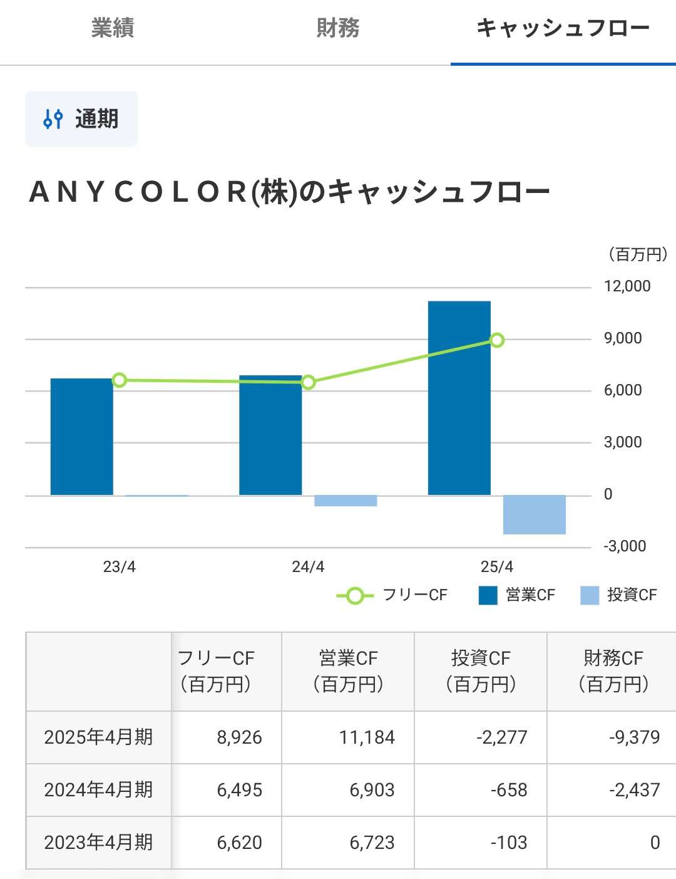Click the 財務CF column header
The width and height of the screenshot is (676, 879).
click(613, 671)
